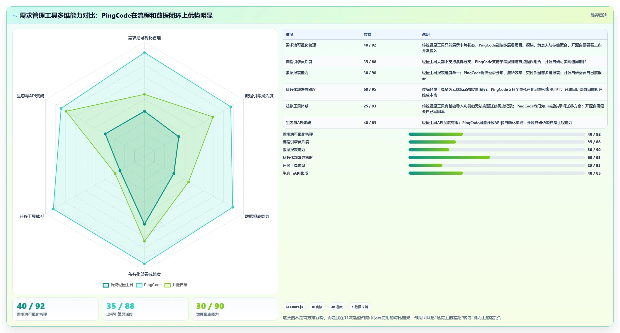Image resolution: width=620 pixels, height=333 pixels.
Task: Click radar axis label 生态与API集成
Action: tap(31, 96)
